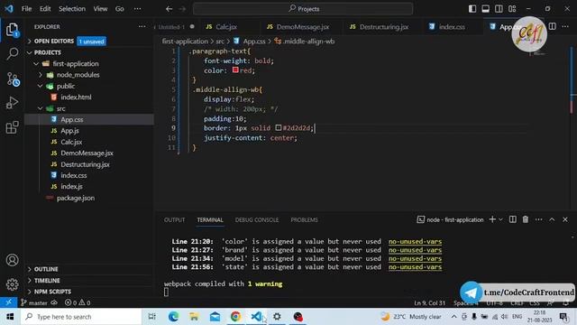Switch to the Calc.jsx tab
Image resolution: width=577 pixels, height=325 pixels.
coord(226,26)
